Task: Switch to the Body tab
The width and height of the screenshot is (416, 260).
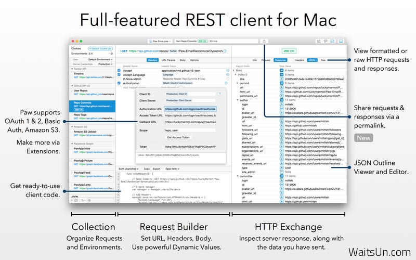Action: [x=183, y=60]
